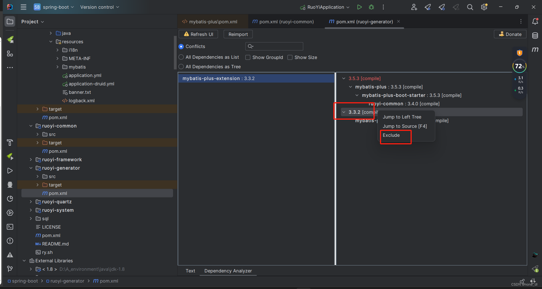Viewport: 542px width, 289px height.
Task: Open the Terminal tool window
Action: coord(10,227)
